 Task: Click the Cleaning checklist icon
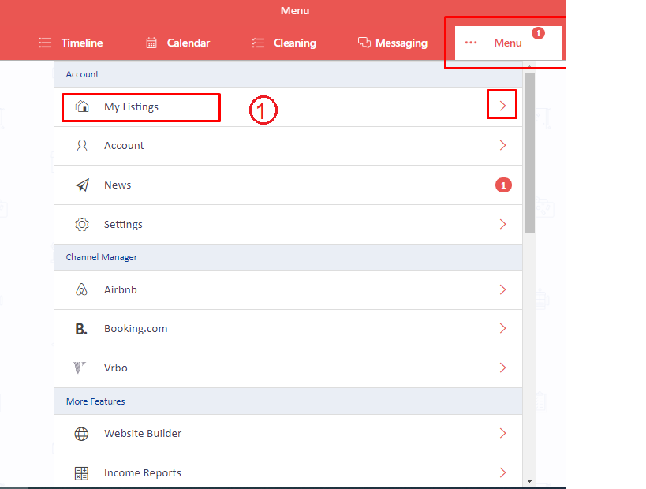point(258,43)
